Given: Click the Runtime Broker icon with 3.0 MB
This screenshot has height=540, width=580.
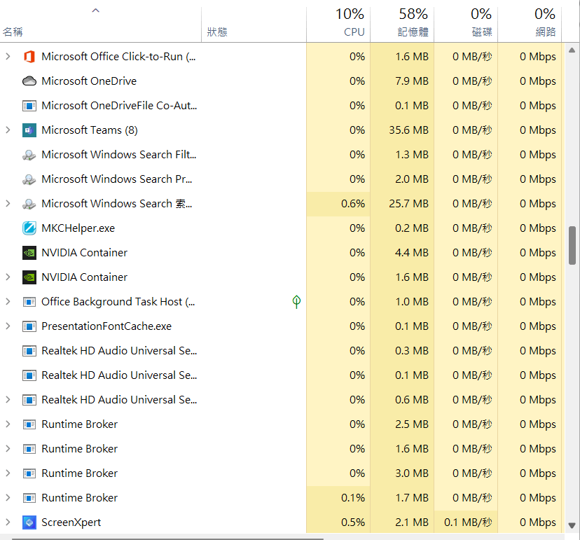Looking at the screenshot, I should (x=29, y=473).
